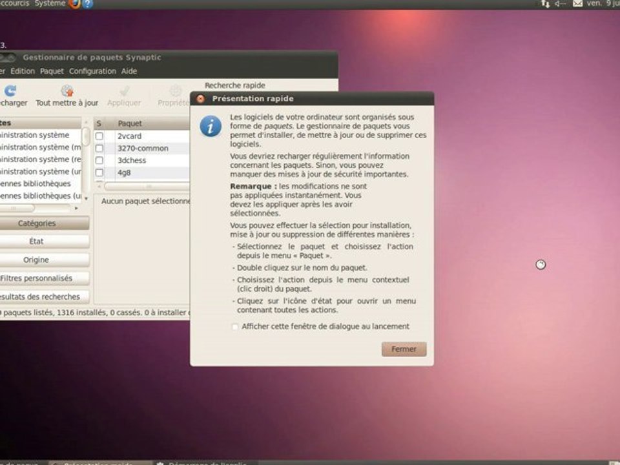Select the 4g8 package name
The height and width of the screenshot is (465, 620).
(x=124, y=173)
